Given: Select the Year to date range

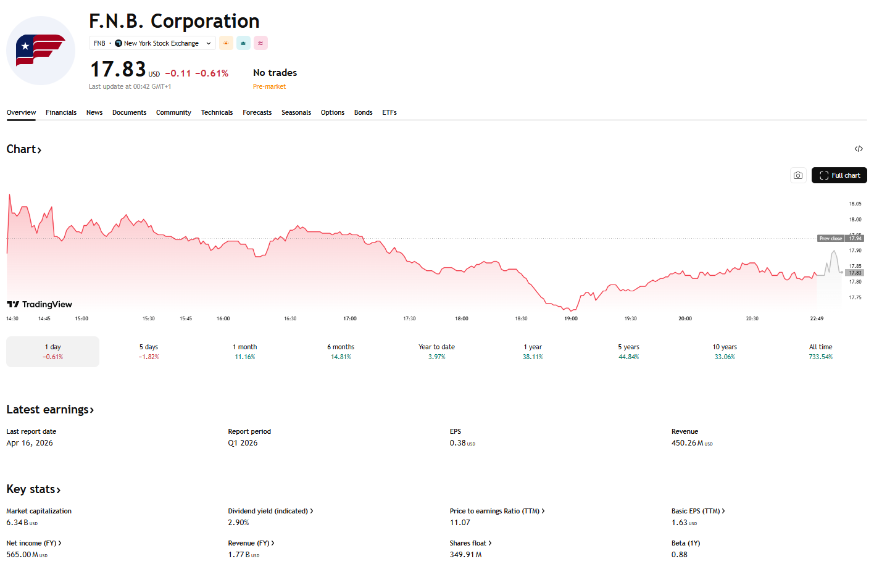Looking at the screenshot, I should (437, 352).
